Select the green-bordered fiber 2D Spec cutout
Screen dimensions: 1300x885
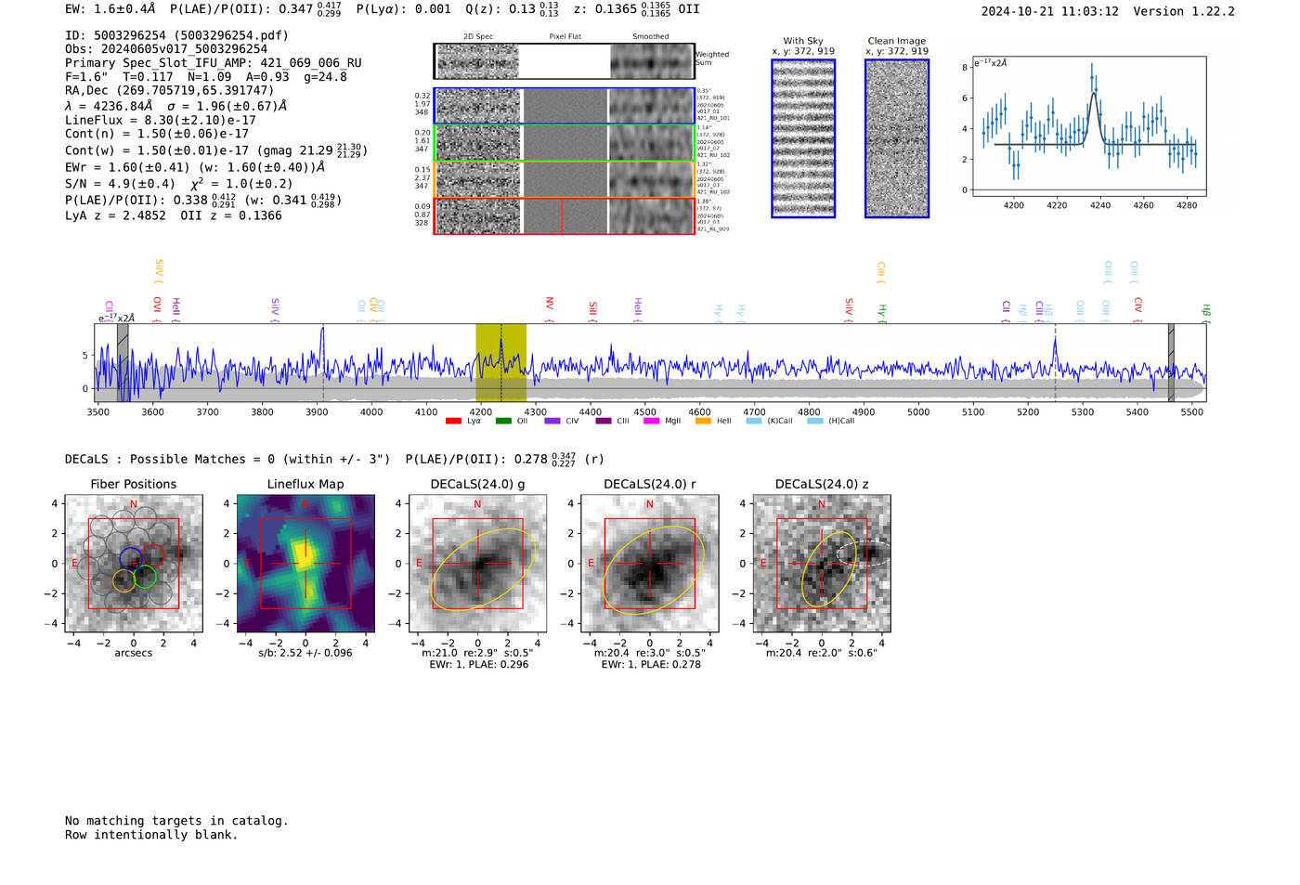coord(478,143)
